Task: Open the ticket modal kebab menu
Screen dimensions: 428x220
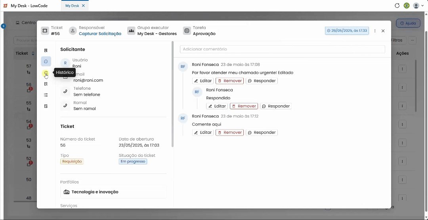Action: click(x=375, y=31)
